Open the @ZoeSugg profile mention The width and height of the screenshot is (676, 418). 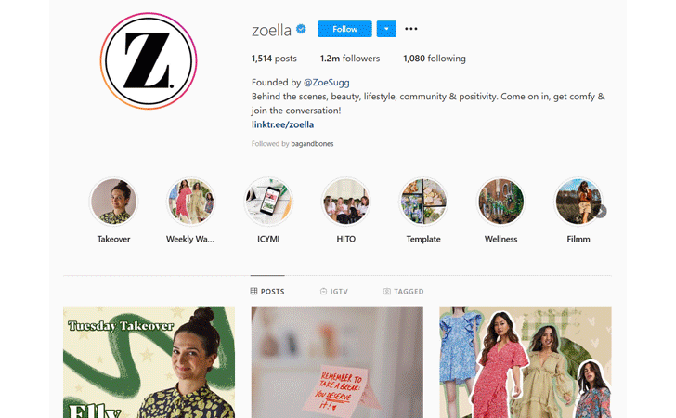pos(326,83)
